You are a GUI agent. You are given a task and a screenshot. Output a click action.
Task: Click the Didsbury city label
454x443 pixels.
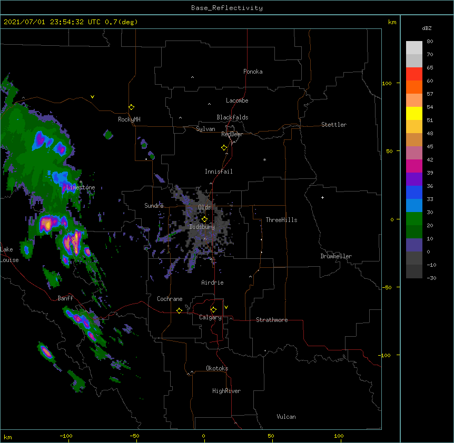tap(202, 227)
